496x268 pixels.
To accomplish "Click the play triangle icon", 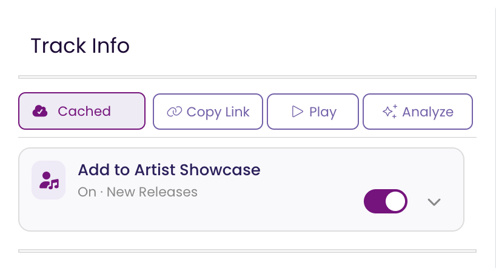I will click(297, 112).
